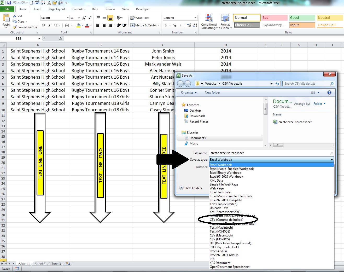The width and height of the screenshot is (344, 272).
Task: Toggle Italic formatting button
Action: pyautogui.click(x=49, y=25)
